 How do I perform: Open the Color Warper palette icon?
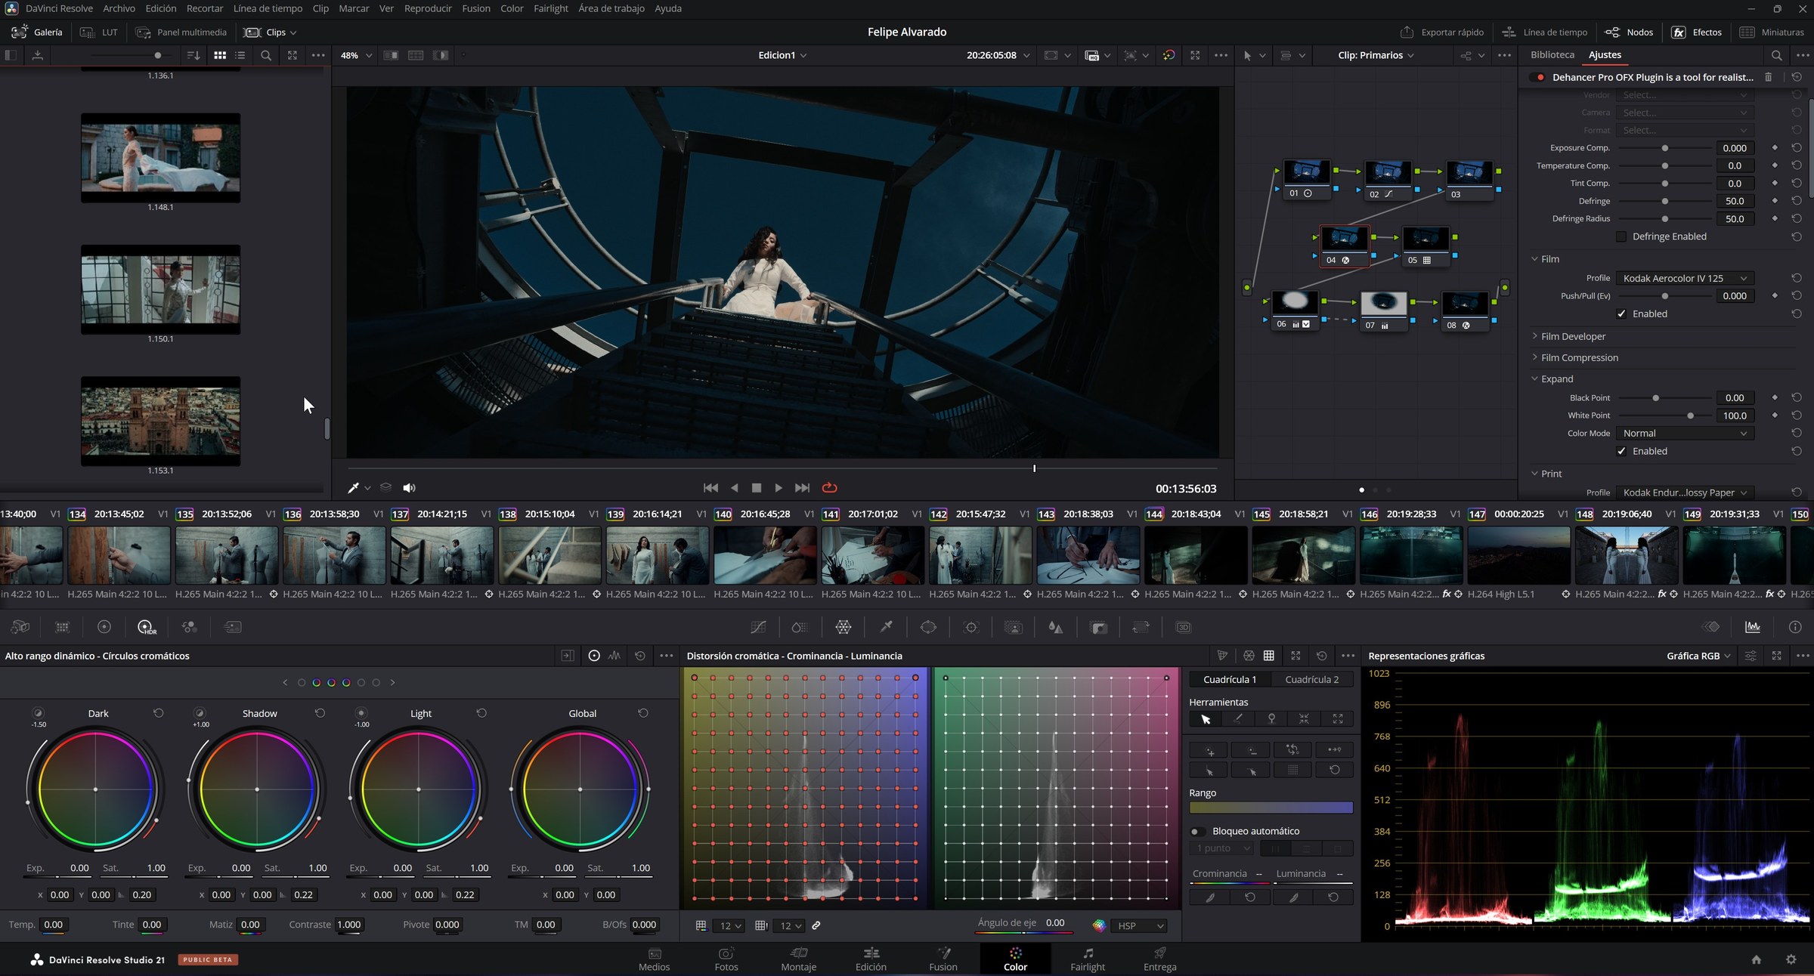coord(843,627)
